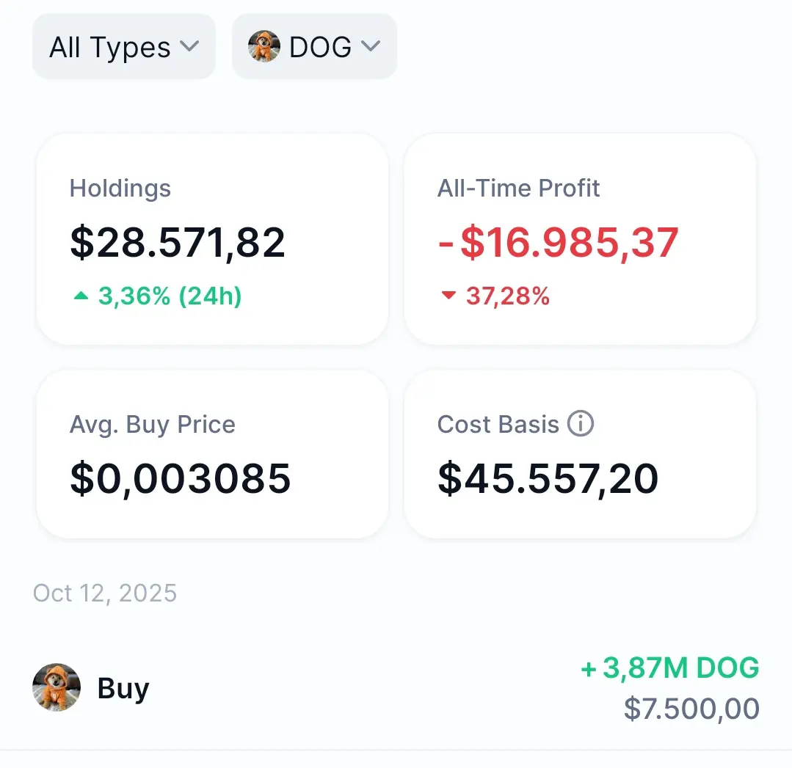This screenshot has width=792, height=768.
Task: Expand the All Types chevron arrow
Action: [189, 47]
